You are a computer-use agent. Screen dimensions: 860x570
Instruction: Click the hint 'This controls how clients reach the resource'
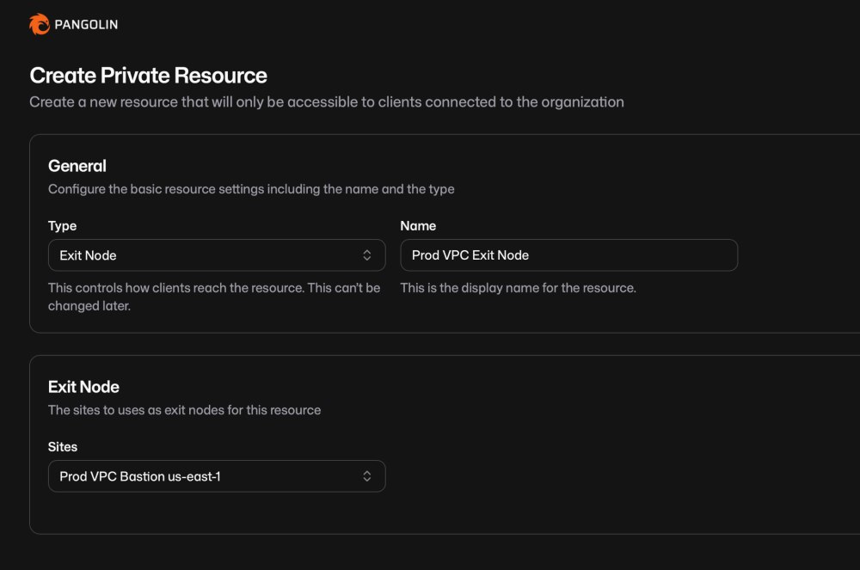(214, 297)
